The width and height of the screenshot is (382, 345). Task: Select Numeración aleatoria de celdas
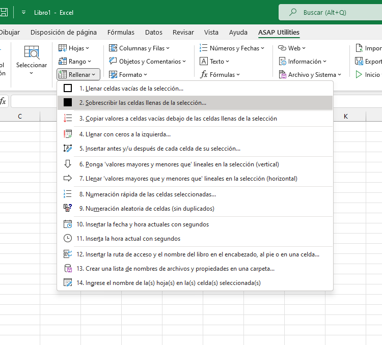195,209
